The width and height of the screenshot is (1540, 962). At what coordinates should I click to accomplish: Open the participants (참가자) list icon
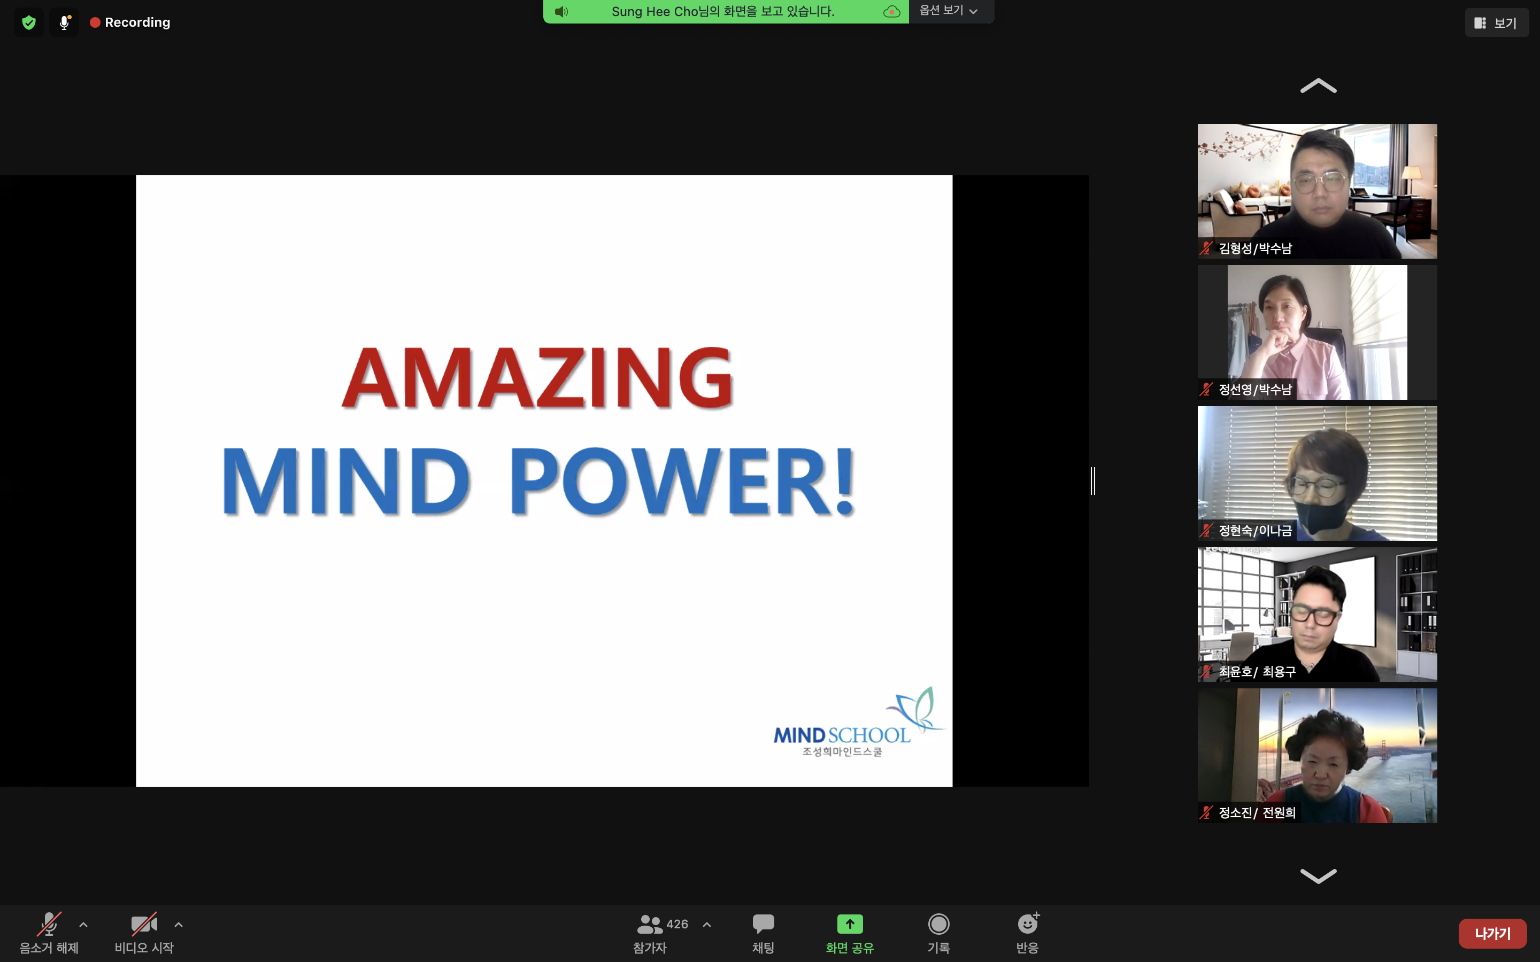[649, 923]
